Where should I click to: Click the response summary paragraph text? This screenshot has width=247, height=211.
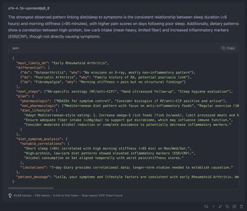tap(123, 27)
